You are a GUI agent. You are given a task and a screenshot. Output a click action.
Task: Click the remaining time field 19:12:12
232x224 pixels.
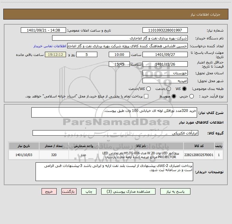pyautogui.click(x=55, y=55)
